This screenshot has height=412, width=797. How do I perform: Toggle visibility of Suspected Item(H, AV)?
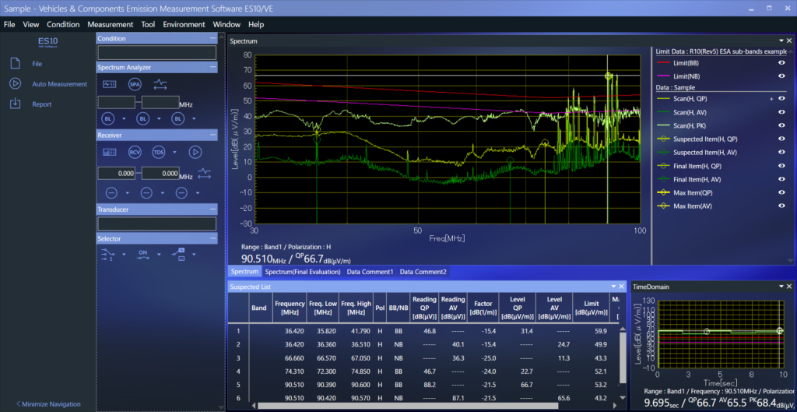[781, 152]
